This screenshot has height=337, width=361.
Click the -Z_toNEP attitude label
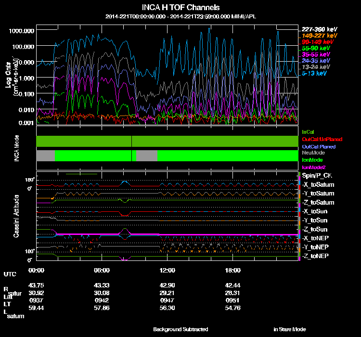pos(316,256)
